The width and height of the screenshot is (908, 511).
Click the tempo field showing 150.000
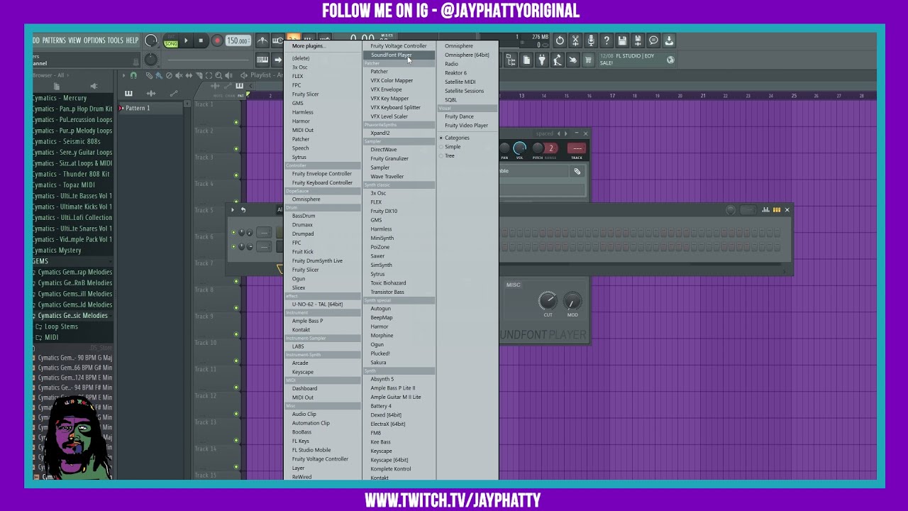pos(238,40)
